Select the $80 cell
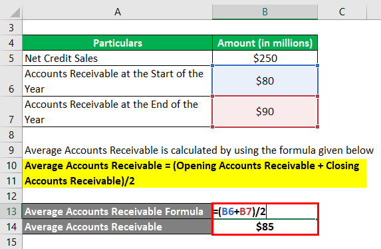 tap(265, 81)
